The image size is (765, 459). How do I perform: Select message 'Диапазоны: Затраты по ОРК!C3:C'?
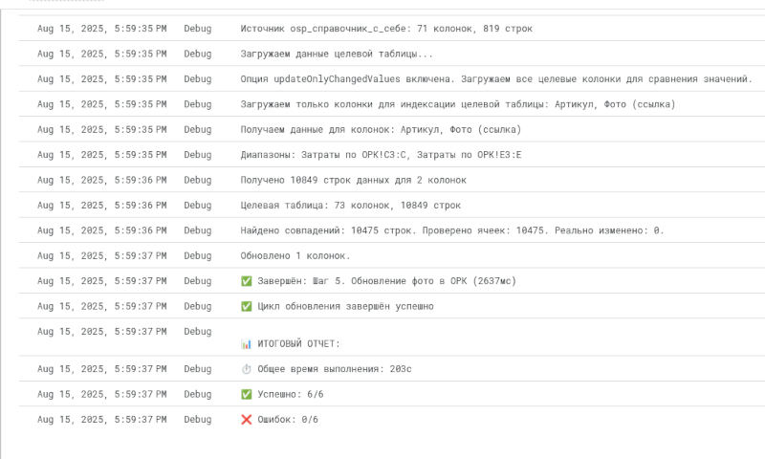(381, 155)
